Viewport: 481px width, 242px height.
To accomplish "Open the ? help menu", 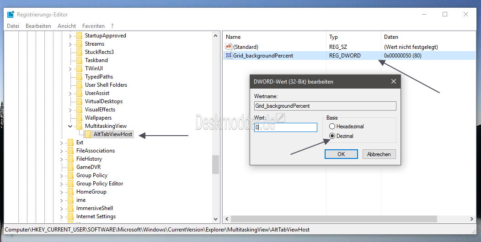I will coord(112,26).
